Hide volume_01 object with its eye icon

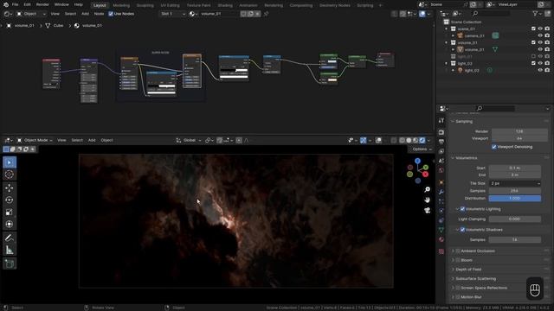click(x=540, y=49)
